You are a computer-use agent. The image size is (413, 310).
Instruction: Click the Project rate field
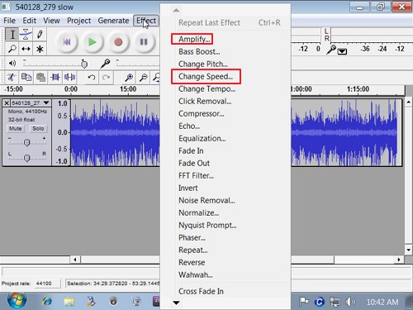pos(47,284)
